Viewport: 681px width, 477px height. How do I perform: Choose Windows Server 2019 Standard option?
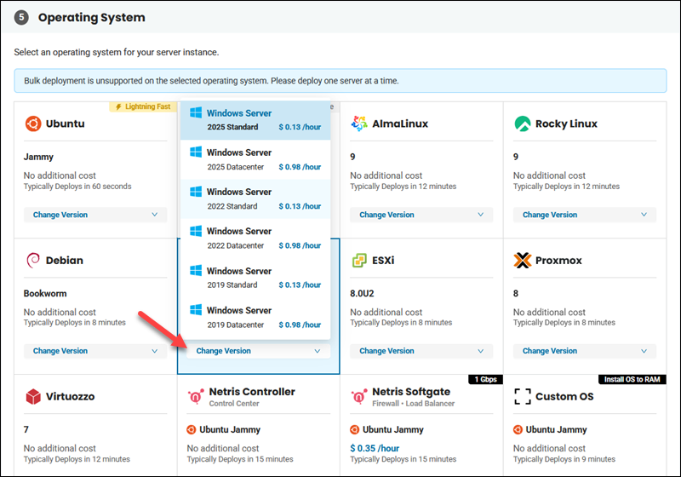click(255, 278)
